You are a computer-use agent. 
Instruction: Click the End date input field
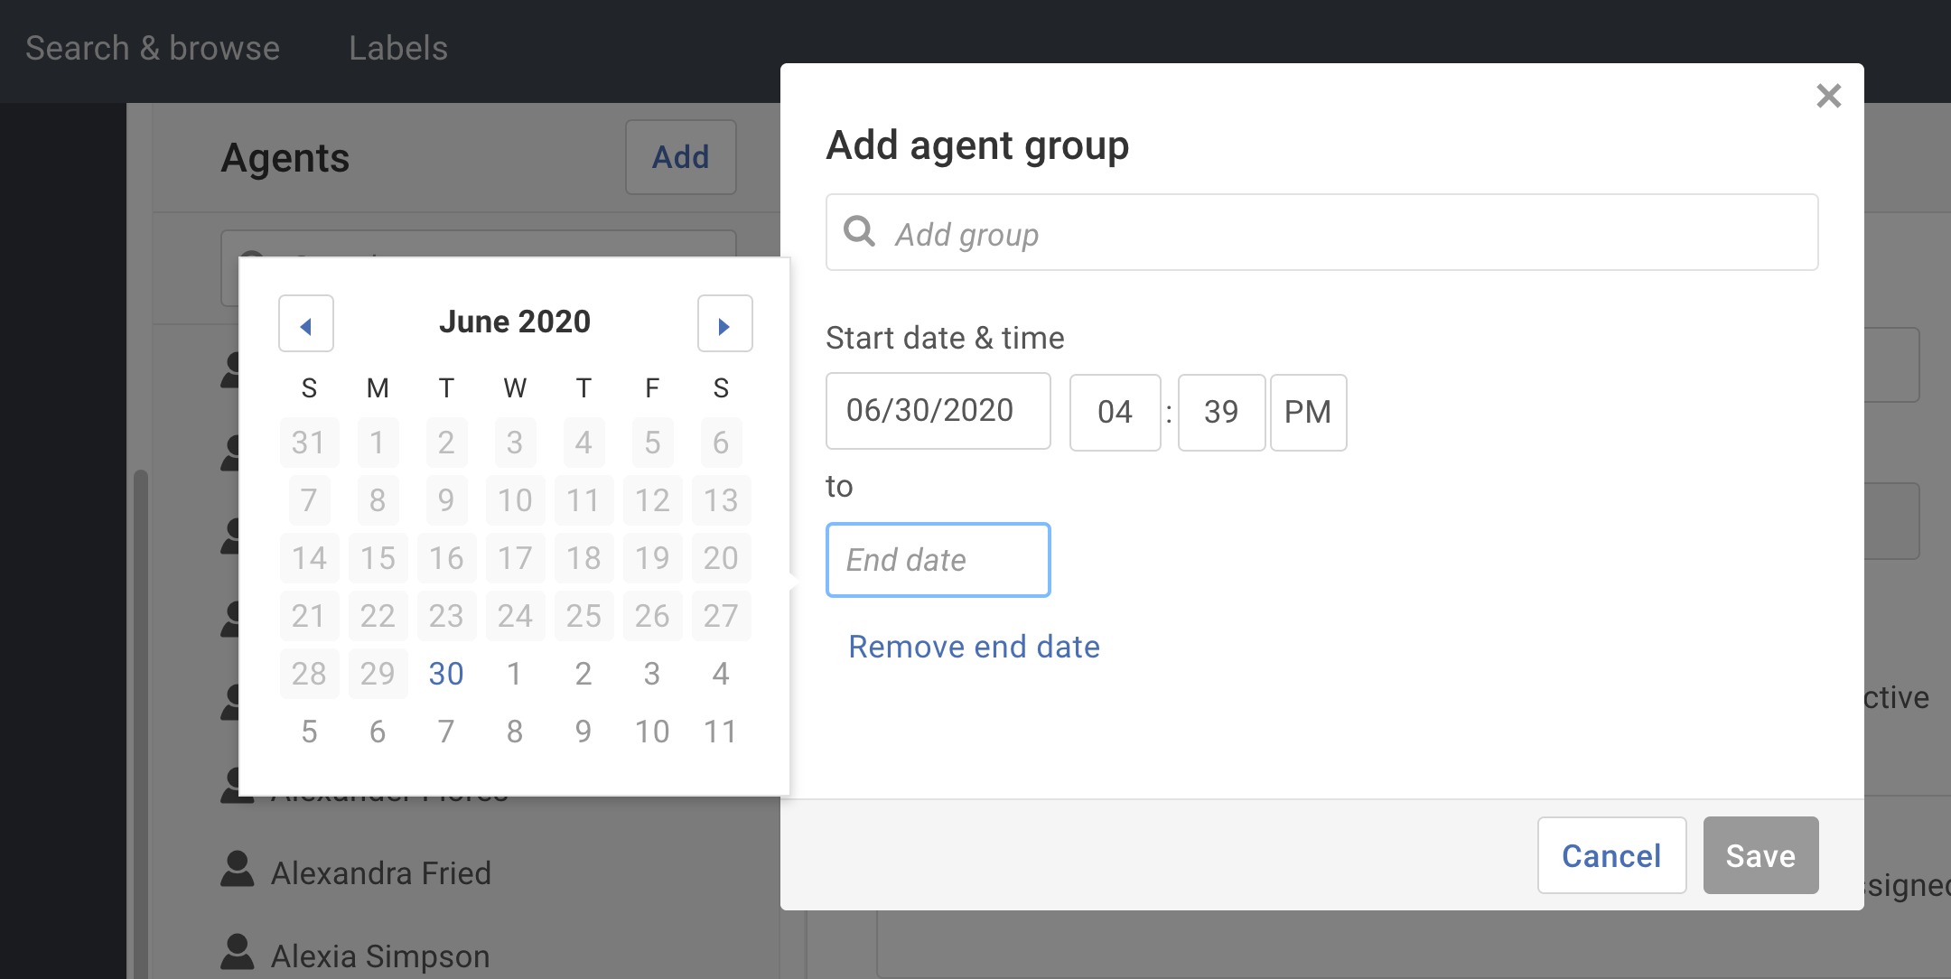(938, 560)
